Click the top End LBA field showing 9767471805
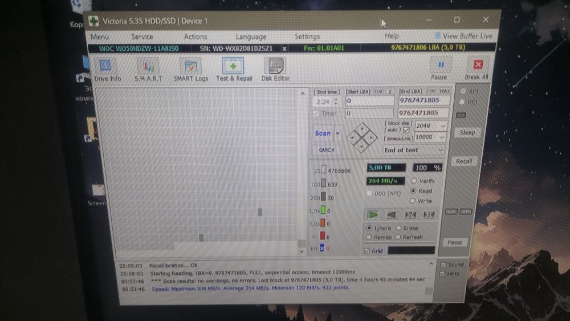The image size is (570, 321). [x=424, y=100]
